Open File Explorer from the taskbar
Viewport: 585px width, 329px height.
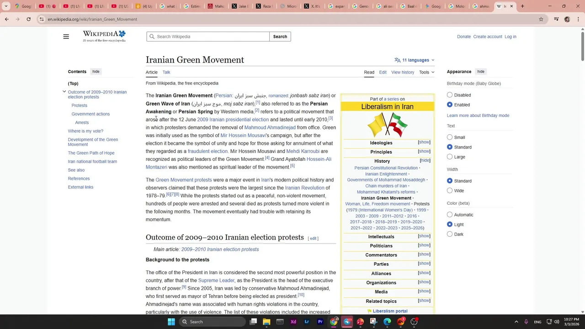coord(266,322)
